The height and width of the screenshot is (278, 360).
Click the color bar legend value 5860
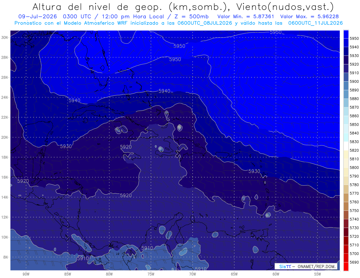[354, 116]
